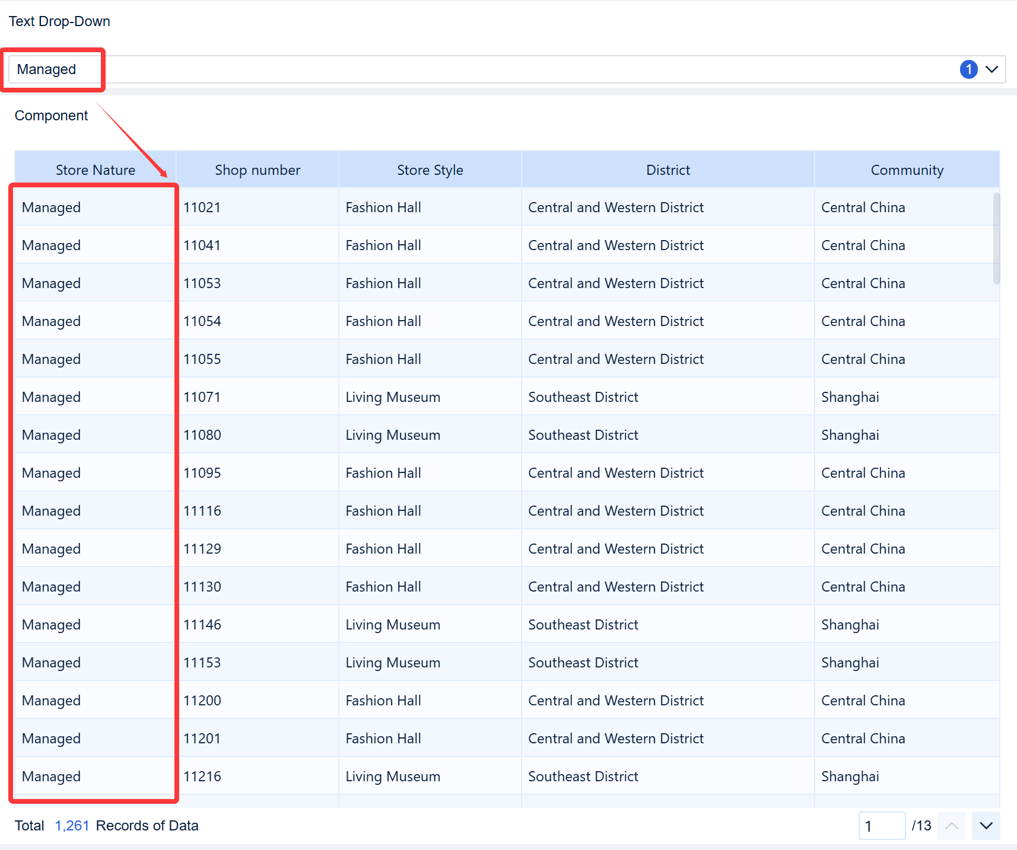Select shop number 11130 cell
Screen dimensions: 1017x850
tap(258, 587)
